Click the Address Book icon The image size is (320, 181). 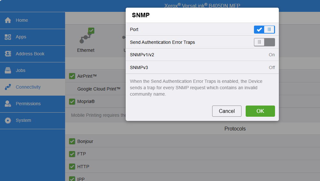click(8, 54)
